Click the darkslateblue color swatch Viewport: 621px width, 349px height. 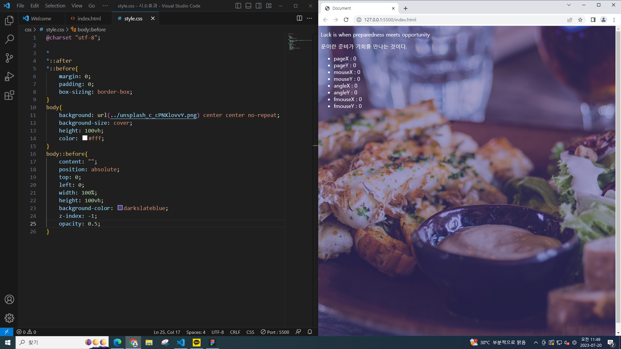[x=120, y=208]
